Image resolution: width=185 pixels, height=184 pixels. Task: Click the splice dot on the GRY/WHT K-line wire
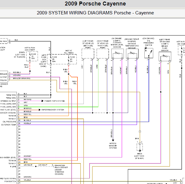pyautogui.click(x=36, y=167)
